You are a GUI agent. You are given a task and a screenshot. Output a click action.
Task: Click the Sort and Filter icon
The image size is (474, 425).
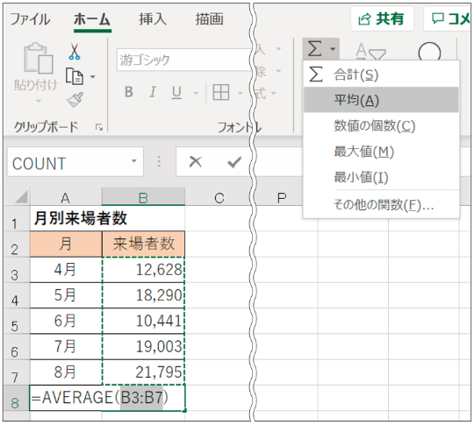point(370,52)
